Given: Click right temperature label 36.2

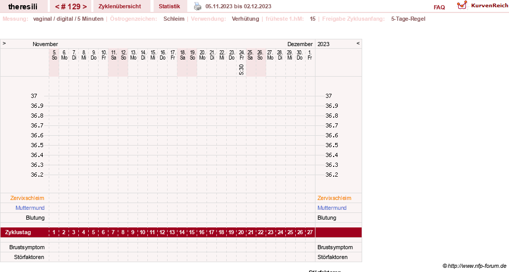Looking at the screenshot, I should click(332, 175).
